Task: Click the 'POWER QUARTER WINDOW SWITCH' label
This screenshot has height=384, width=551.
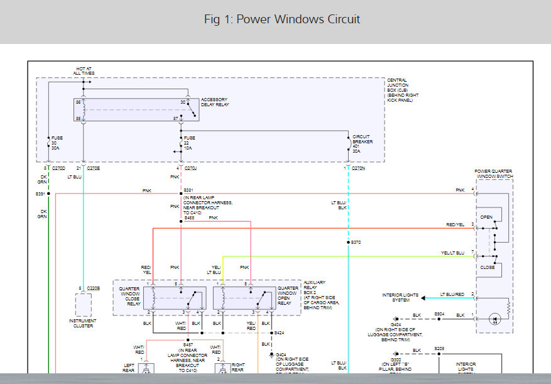Action: coord(494,173)
